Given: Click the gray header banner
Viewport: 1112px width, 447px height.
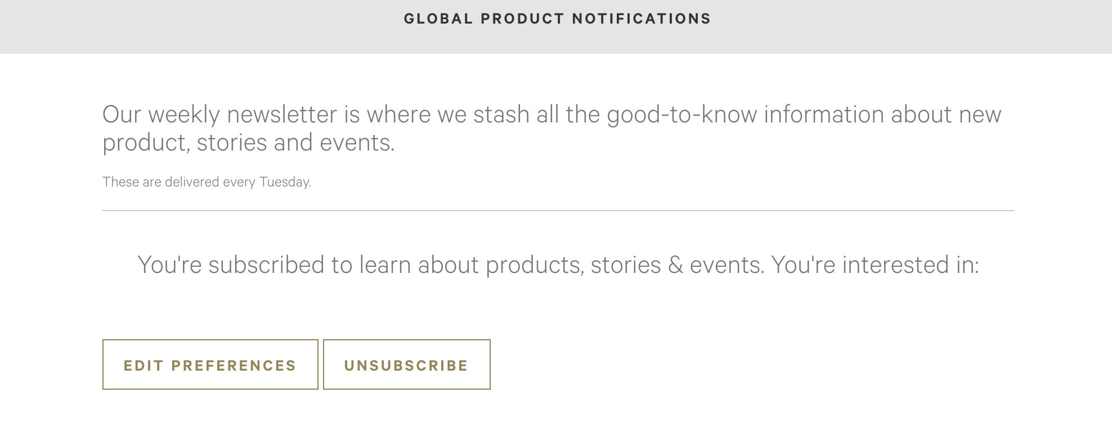Looking at the screenshot, I should [x=556, y=27].
